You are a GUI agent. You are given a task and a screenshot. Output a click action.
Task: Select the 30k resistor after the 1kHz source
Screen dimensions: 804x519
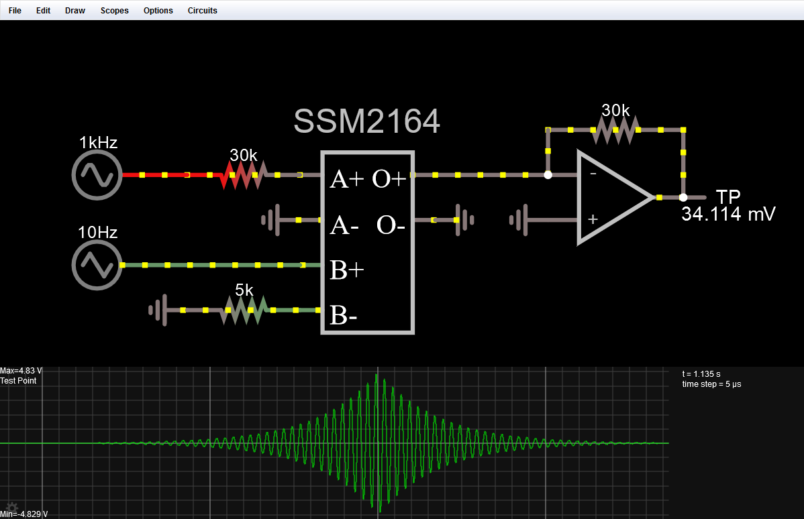point(243,174)
